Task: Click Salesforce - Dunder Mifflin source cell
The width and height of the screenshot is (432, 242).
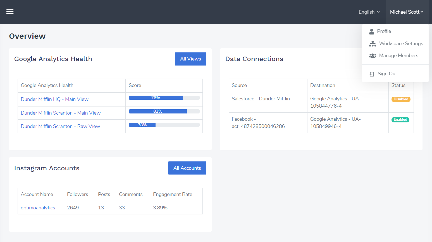Action: (268, 102)
